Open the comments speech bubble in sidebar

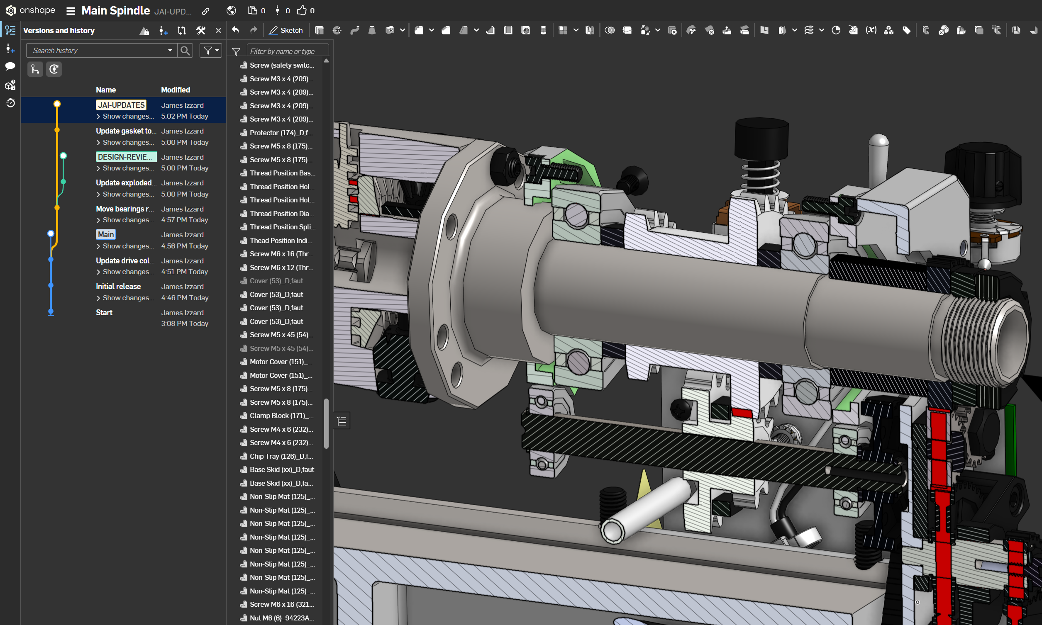click(x=10, y=66)
